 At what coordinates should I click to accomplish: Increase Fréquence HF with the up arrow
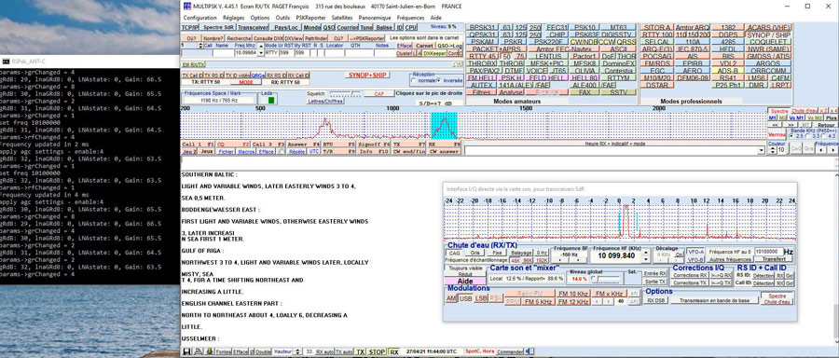(646, 253)
